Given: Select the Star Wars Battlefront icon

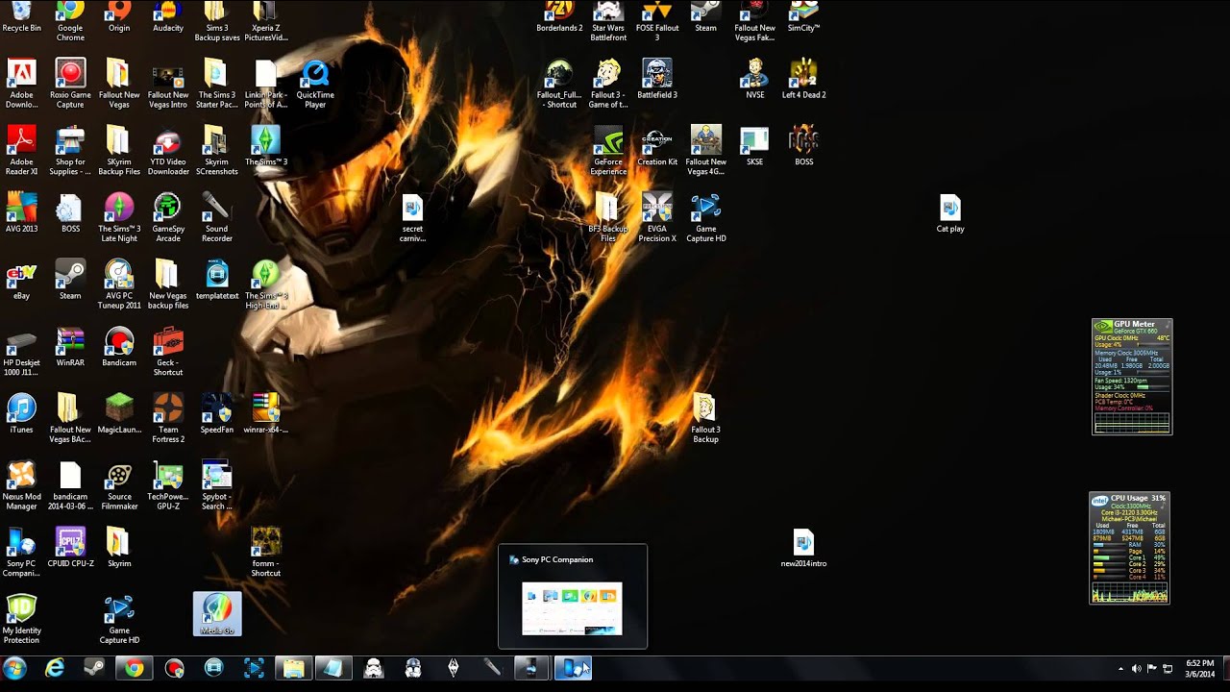Looking at the screenshot, I should click(608, 21).
